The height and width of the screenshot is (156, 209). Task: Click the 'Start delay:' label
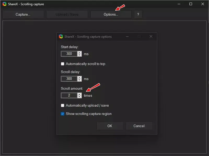[x=69, y=47]
